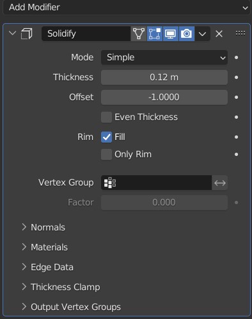
Task: Remove the Solidify modifier with X
Action: [x=219, y=34]
